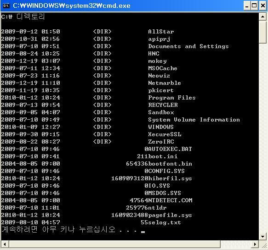Click the XecureSSL directory name
268x250 pixels.
click(165, 134)
